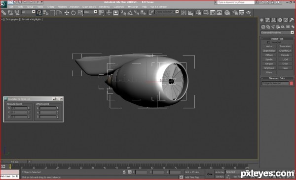Open the Rendering menu
Viewport: 296px width, 180px height.
coord(104,7)
